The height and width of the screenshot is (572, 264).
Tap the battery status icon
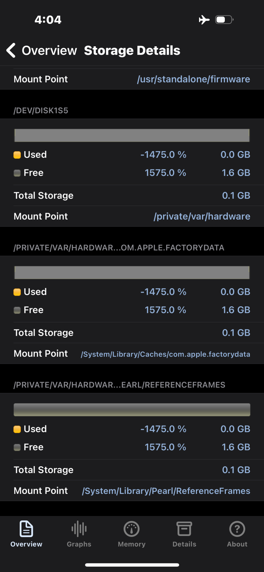click(x=224, y=20)
